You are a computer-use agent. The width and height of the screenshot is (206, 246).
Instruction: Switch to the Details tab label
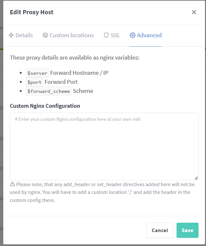[x=24, y=35]
